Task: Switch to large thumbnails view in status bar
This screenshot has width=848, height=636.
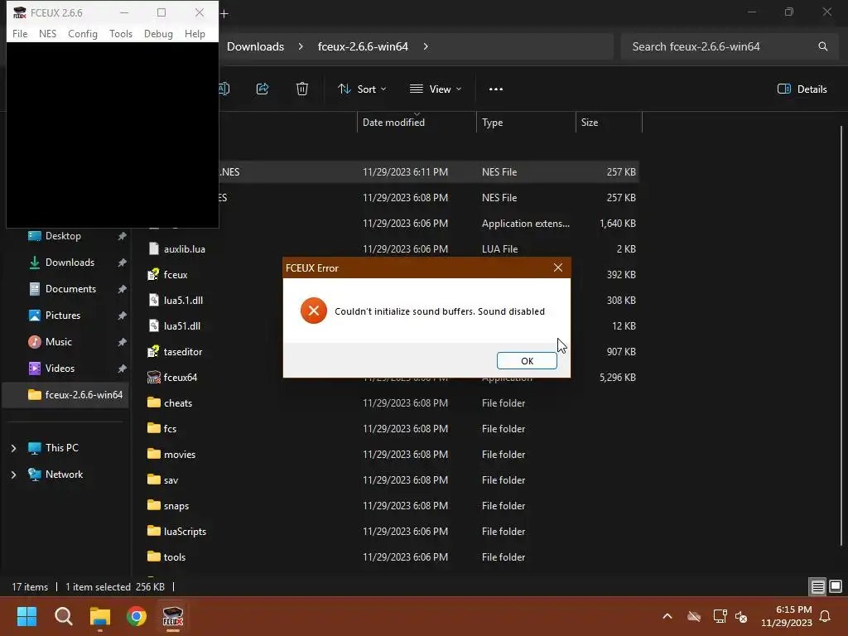Action: [x=836, y=586]
